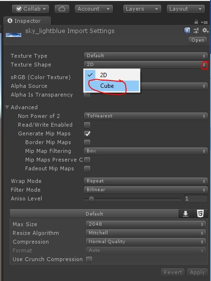Open the Max Size dropdown

click(x=146, y=224)
